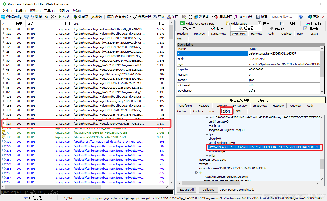Click the JSON tree horizontal scrollbar
327x201 pixels.
tap(248, 183)
